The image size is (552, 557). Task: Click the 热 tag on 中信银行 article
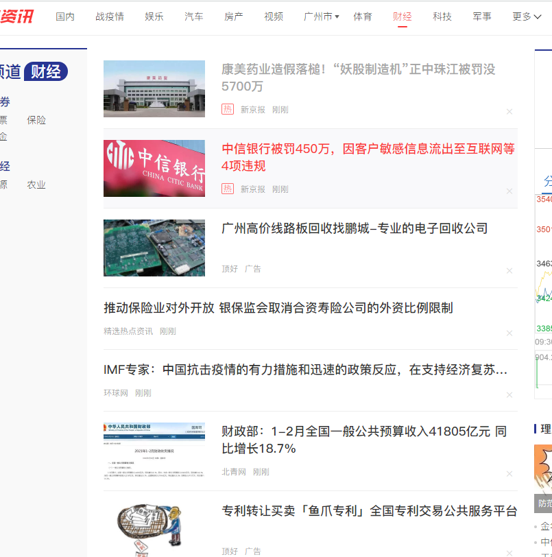click(228, 189)
